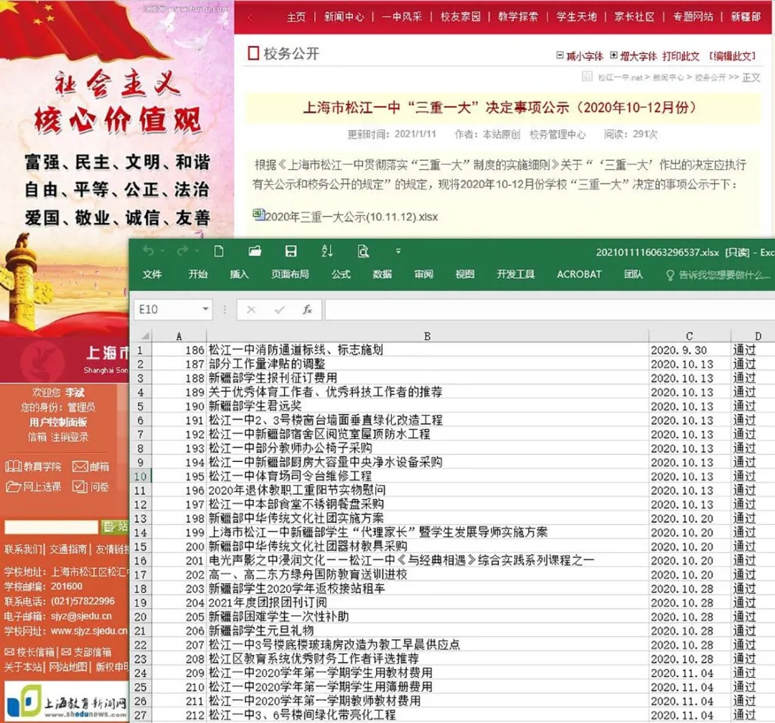
Task: Open the 开发工具 ribbon tab
Action: 515,274
